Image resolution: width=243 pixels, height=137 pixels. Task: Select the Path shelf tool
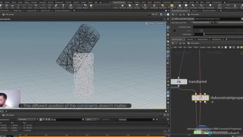[x=49, y=6]
